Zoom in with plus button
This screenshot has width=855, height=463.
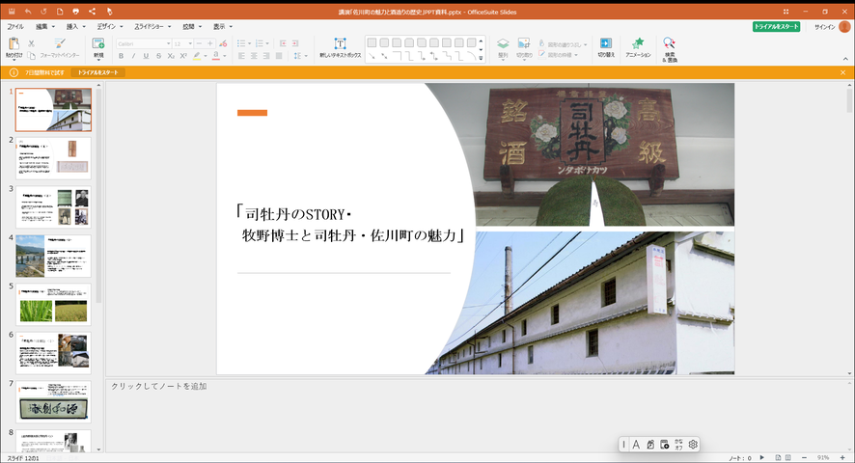tap(842, 457)
